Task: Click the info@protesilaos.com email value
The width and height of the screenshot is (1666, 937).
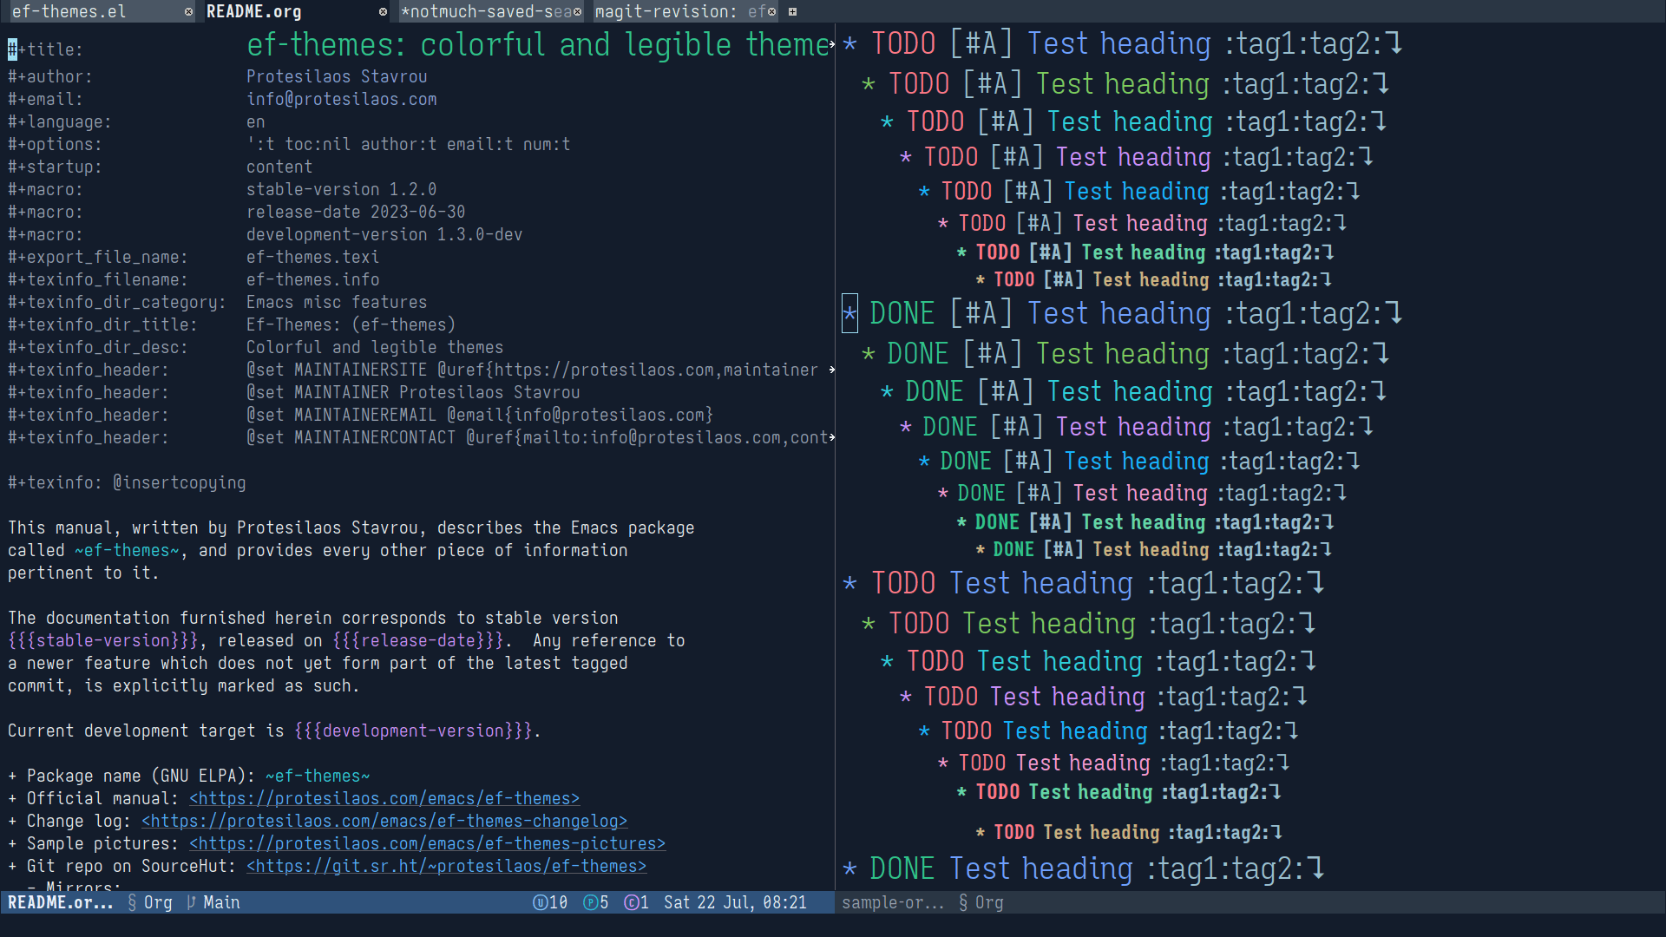Action: 342,99
